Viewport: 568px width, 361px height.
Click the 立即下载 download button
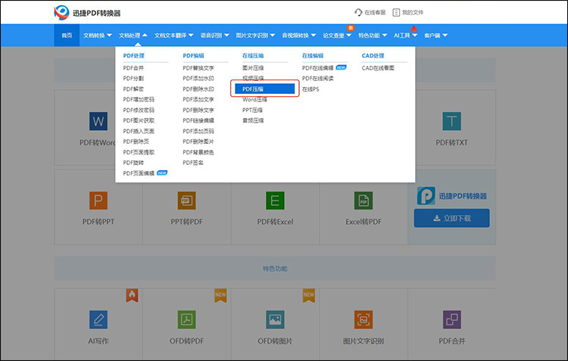[451, 218]
